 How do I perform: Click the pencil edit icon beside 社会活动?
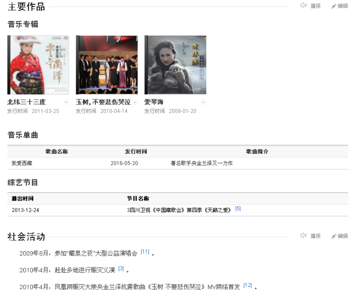(334, 236)
